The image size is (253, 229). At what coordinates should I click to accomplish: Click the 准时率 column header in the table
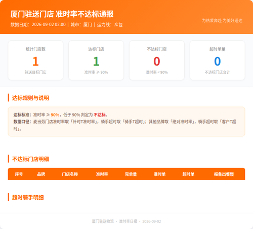(102, 174)
